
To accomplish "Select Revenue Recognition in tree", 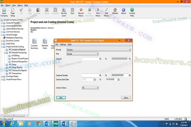I will (19, 61).
